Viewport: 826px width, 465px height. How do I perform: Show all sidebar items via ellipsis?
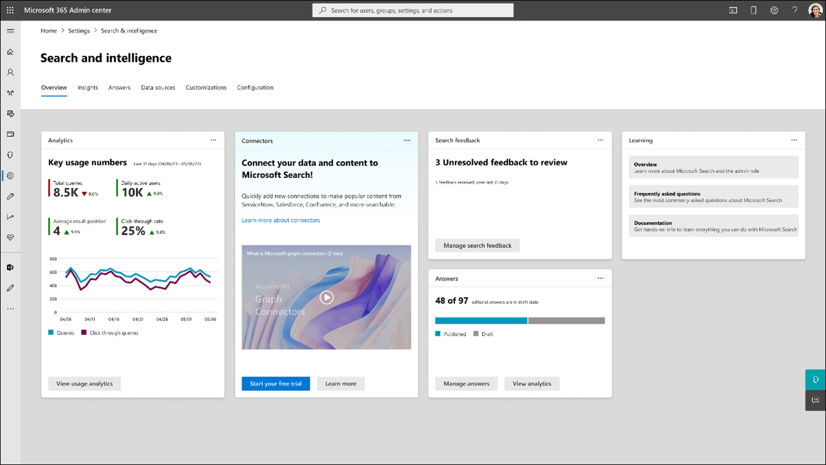point(10,309)
